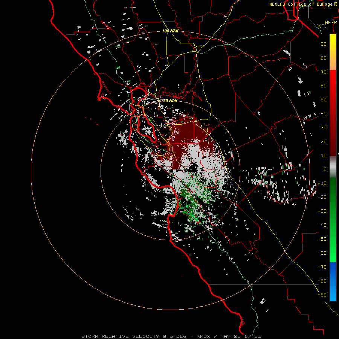The height and width of the screenshot is (339, 339).
Task: Click the -50 value on velocity scale
Action: tap(322, 239)
